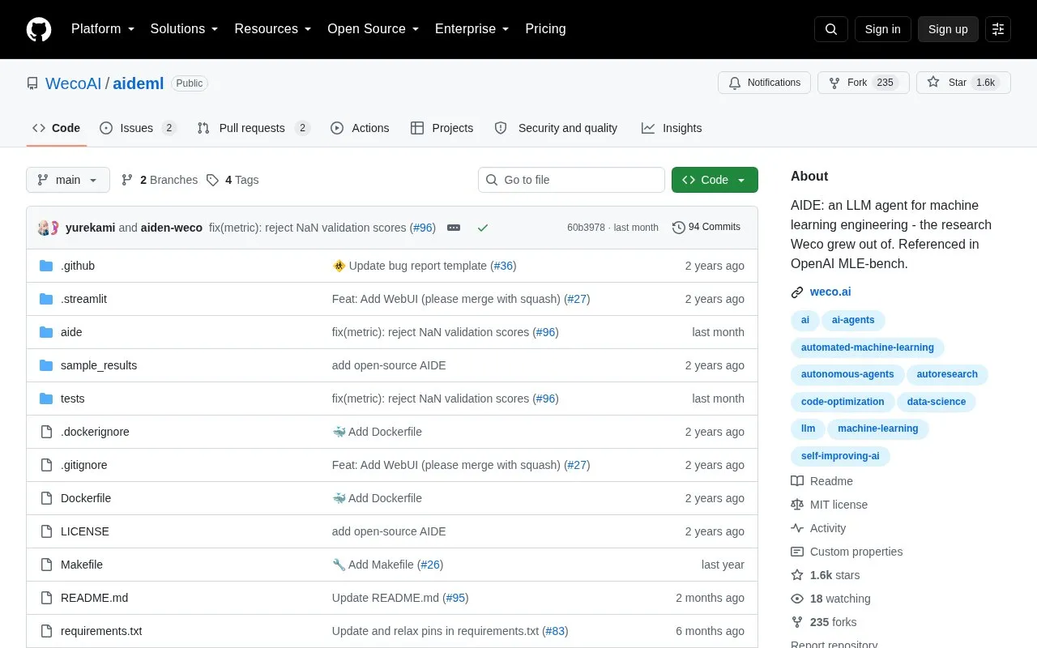This screenshot has height=648, width=1037.
Task: Fork the repository
Action: (863, 83)
